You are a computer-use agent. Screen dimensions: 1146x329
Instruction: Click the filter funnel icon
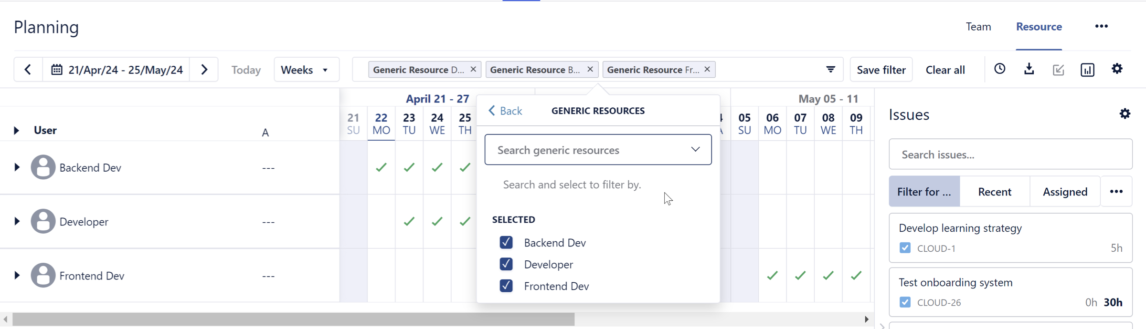(830, 70)
